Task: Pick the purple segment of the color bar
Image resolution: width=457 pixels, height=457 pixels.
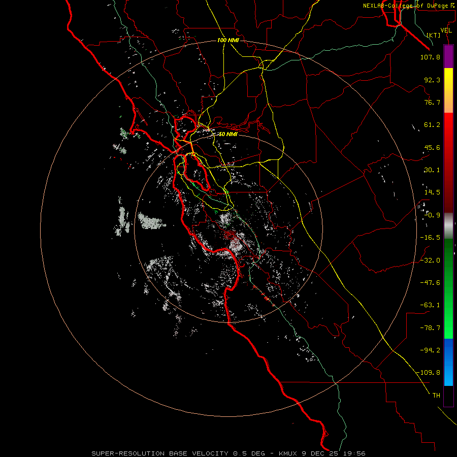Action: pos(448,56)
